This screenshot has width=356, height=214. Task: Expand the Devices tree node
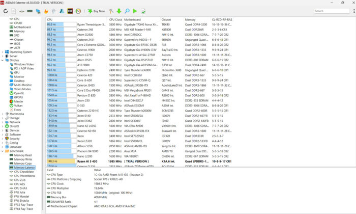pos(2,130)
